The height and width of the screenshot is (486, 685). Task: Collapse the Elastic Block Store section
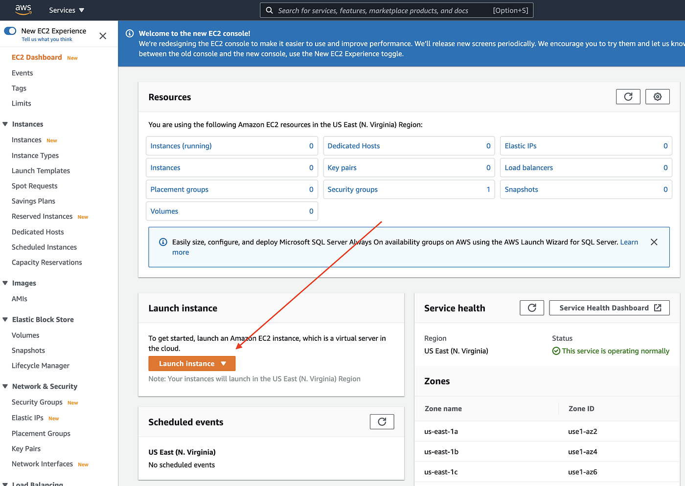5,319
